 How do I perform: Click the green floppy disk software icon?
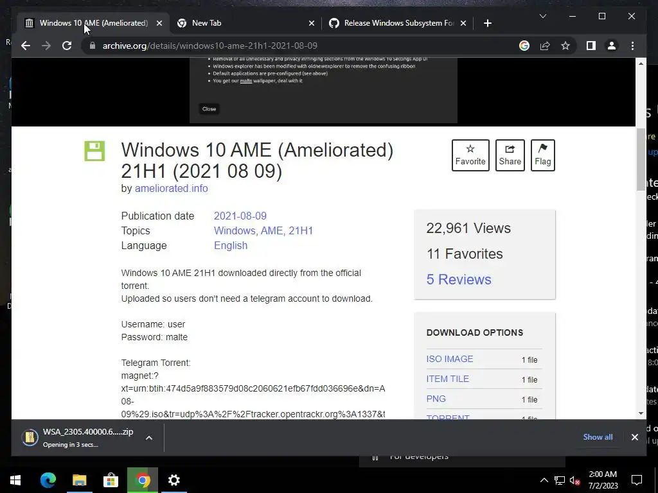coord(94,151)
